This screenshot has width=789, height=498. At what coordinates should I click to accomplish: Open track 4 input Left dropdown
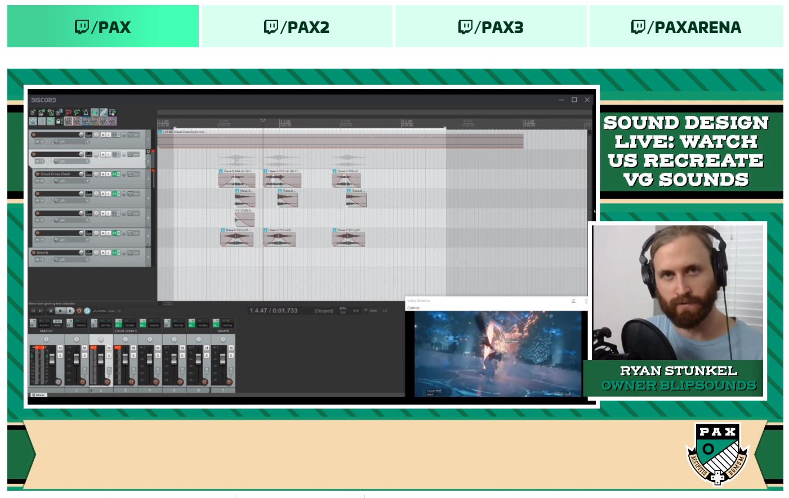point(72,200)
